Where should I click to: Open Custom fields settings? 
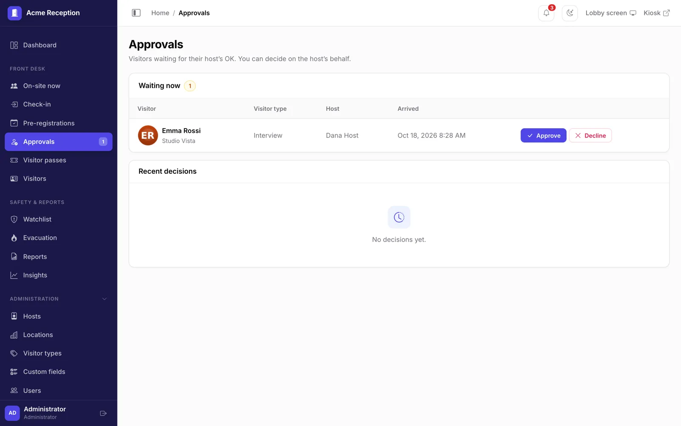point(58,372)
